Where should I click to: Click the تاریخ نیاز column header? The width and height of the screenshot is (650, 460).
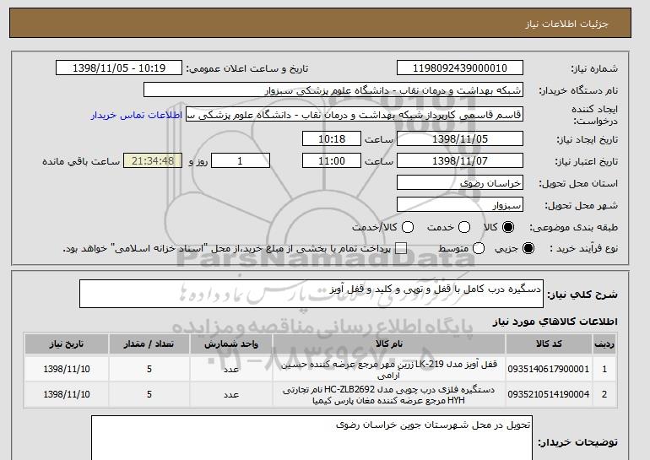point(67,344)
